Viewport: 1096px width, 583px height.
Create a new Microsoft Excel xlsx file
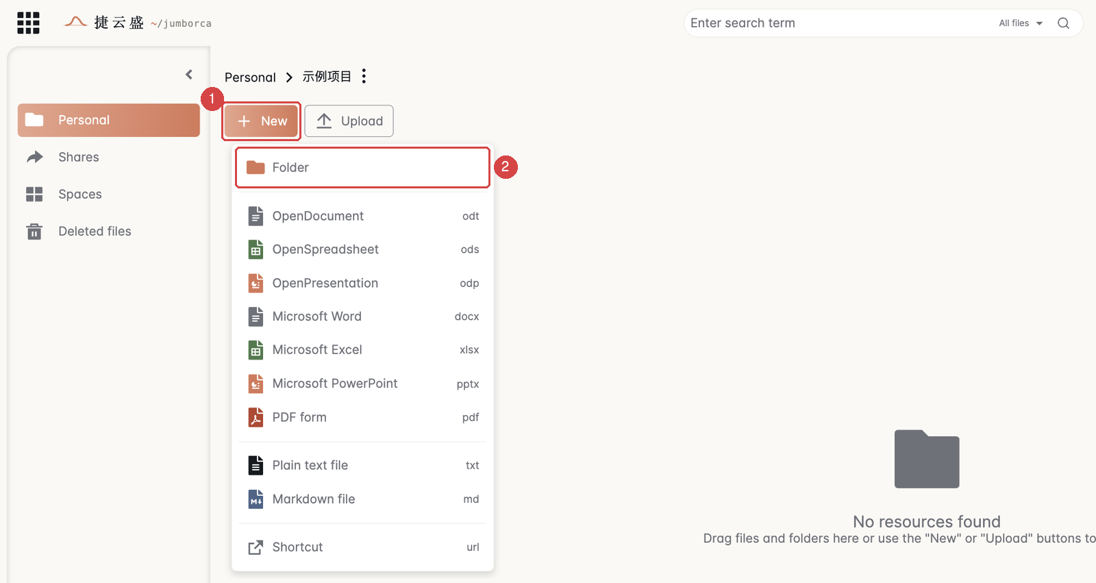362,350
